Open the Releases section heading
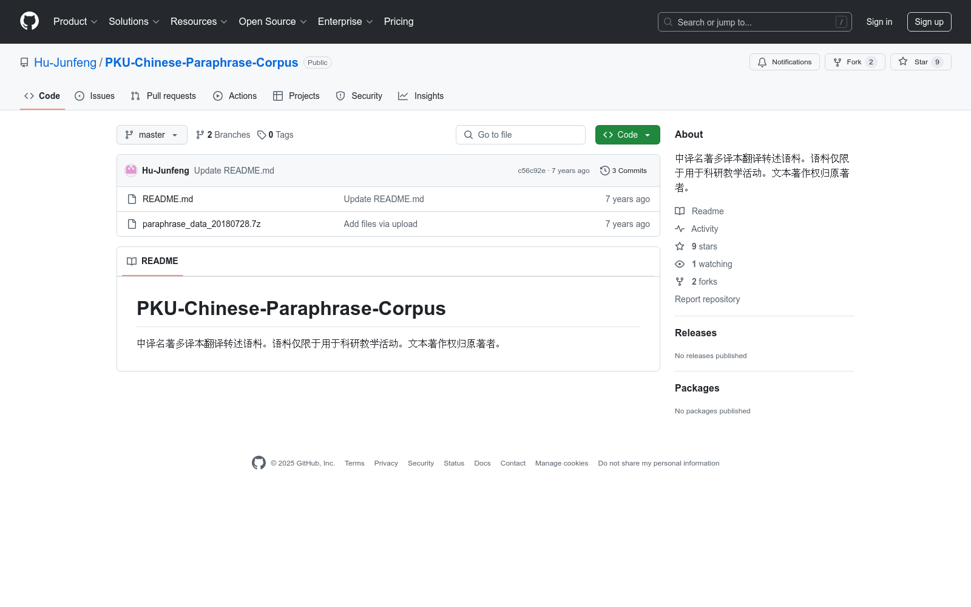The height and width of the screenshot is (607, 971). pyautogui.click(x=695, y=333)
